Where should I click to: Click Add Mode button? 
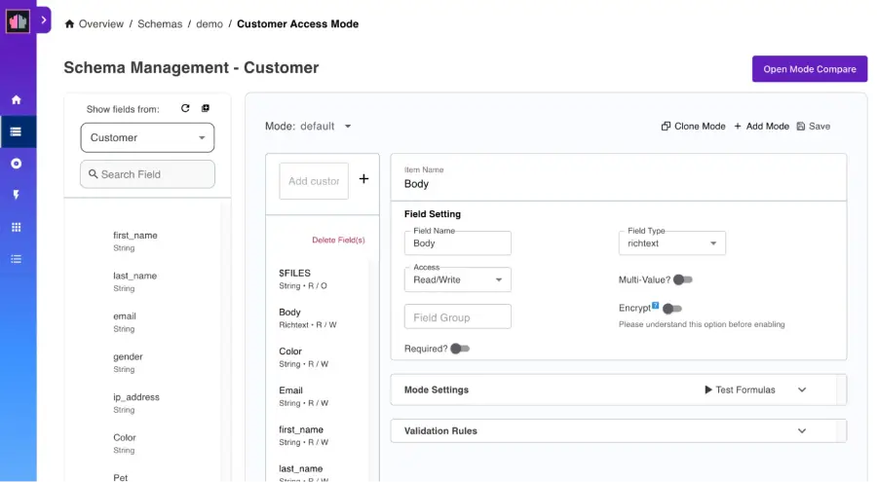click(x=761, y=126)
